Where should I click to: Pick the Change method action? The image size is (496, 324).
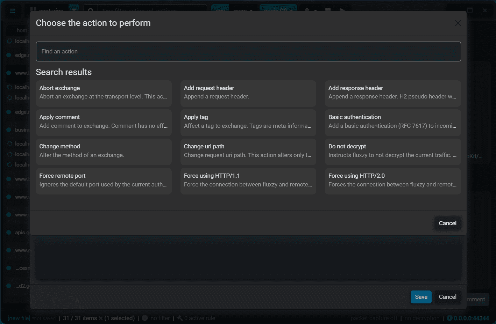pyautogui.click(x=104, y=151)
